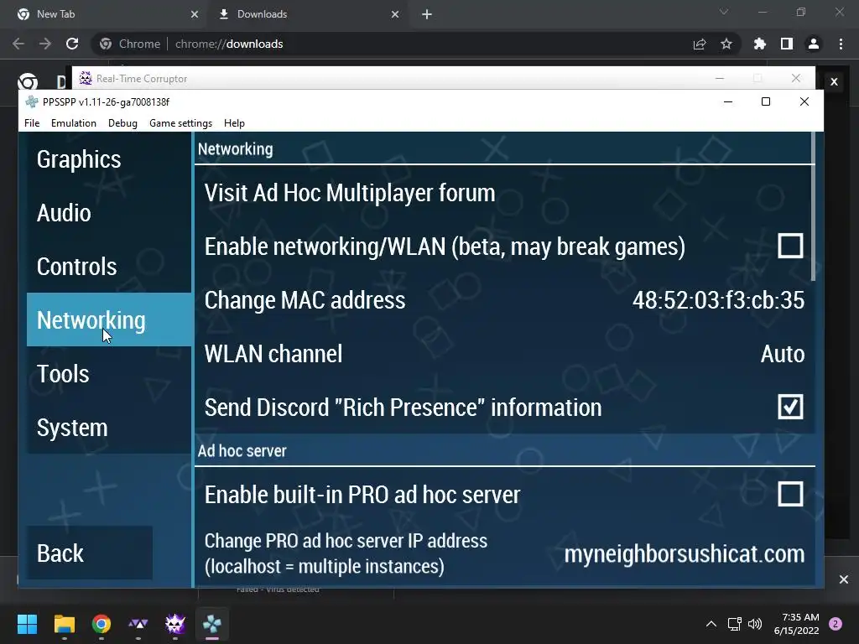Change MAC address setting
Image resolution: width=859 pixels, height=644 pixels.
(504, 300)
